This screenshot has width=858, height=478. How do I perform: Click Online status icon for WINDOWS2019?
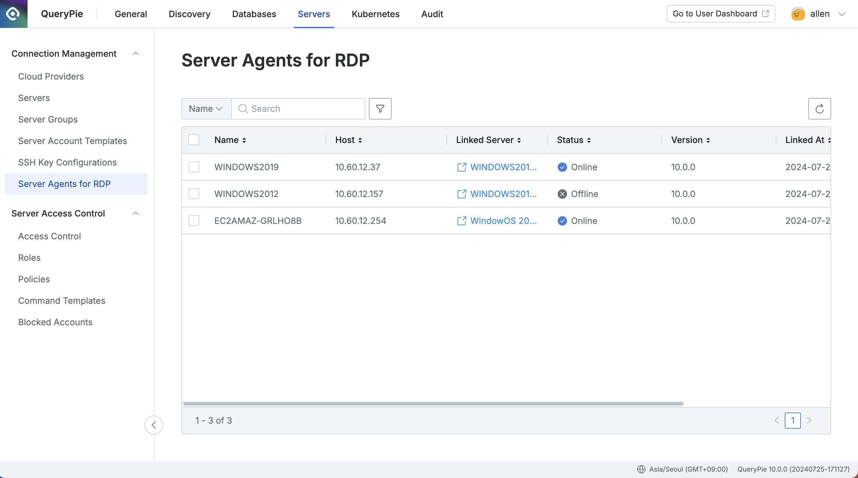562,167
